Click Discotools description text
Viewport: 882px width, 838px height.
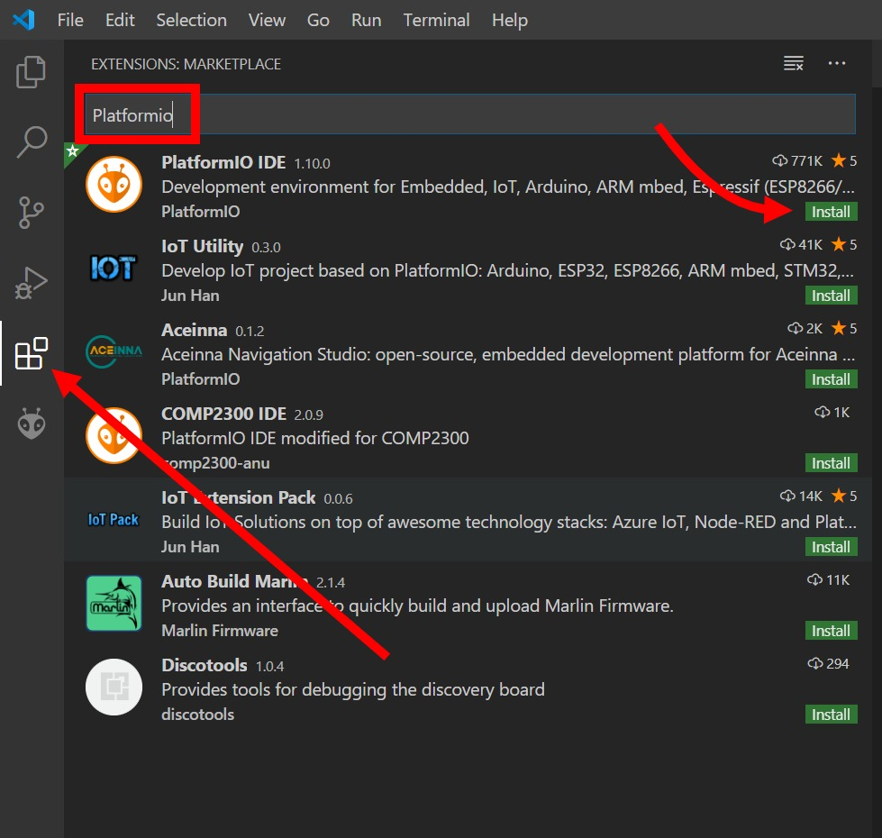[352, 689]
